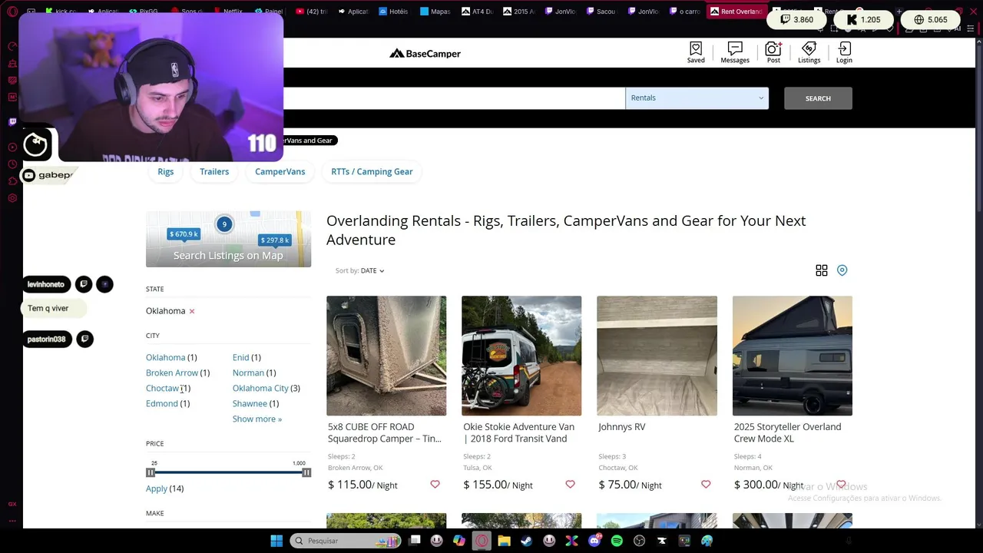
Task: Open OBS Studio from the taskbar
Action: (x=639, y=541)
